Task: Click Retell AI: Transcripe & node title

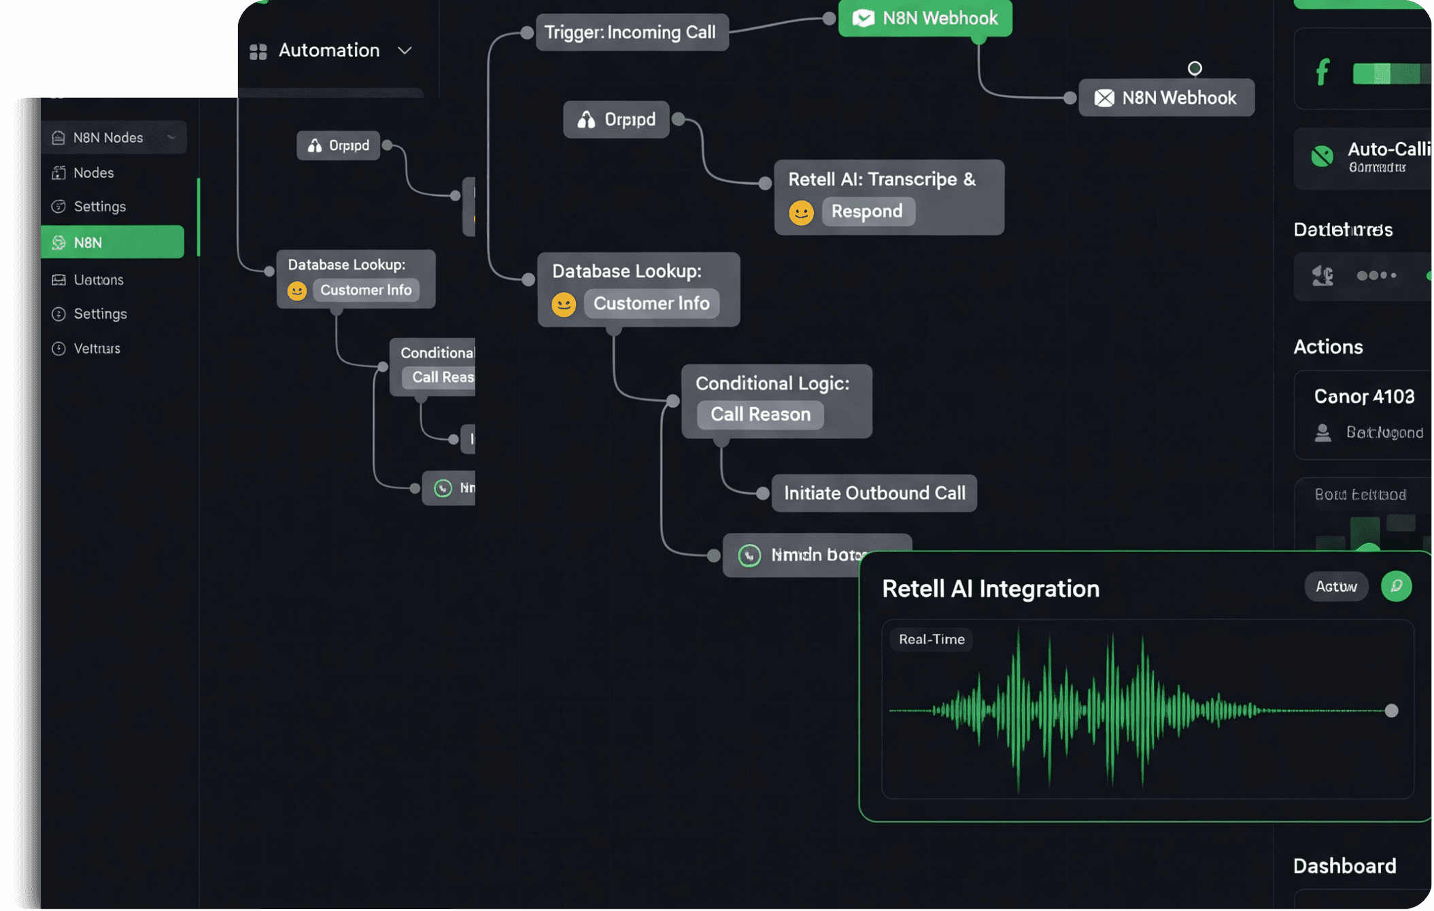Action: [x=882, y=179]
